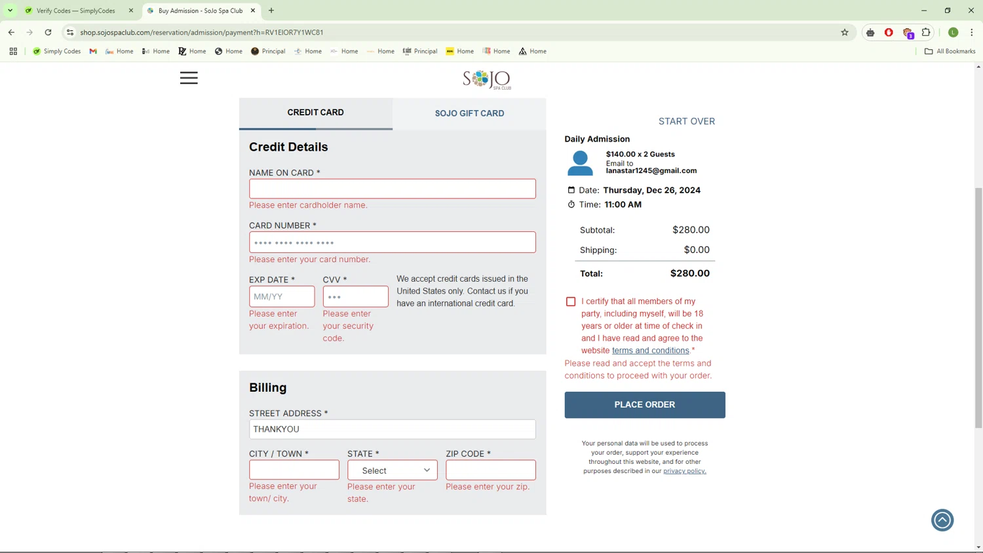Viewport: 983px width, 553px height.
Task: Focus the CVV field
Action: [356, 297]
